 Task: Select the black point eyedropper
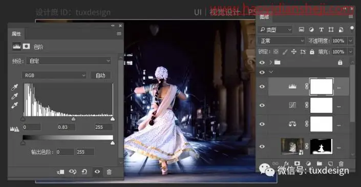[x=14, y=87]
